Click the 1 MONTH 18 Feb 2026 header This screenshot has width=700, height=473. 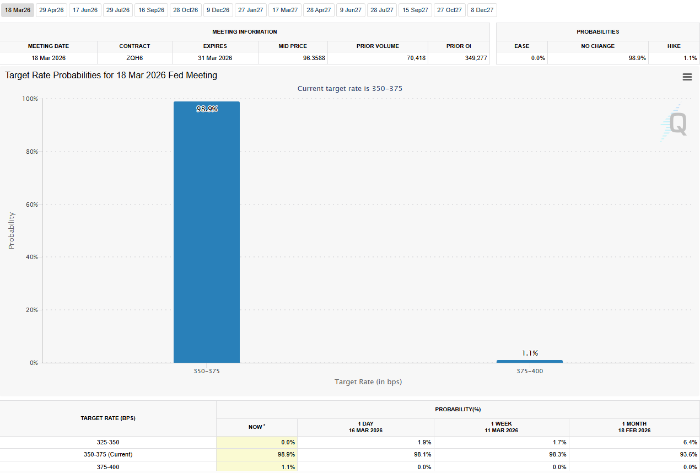click(x=634, y=427)
